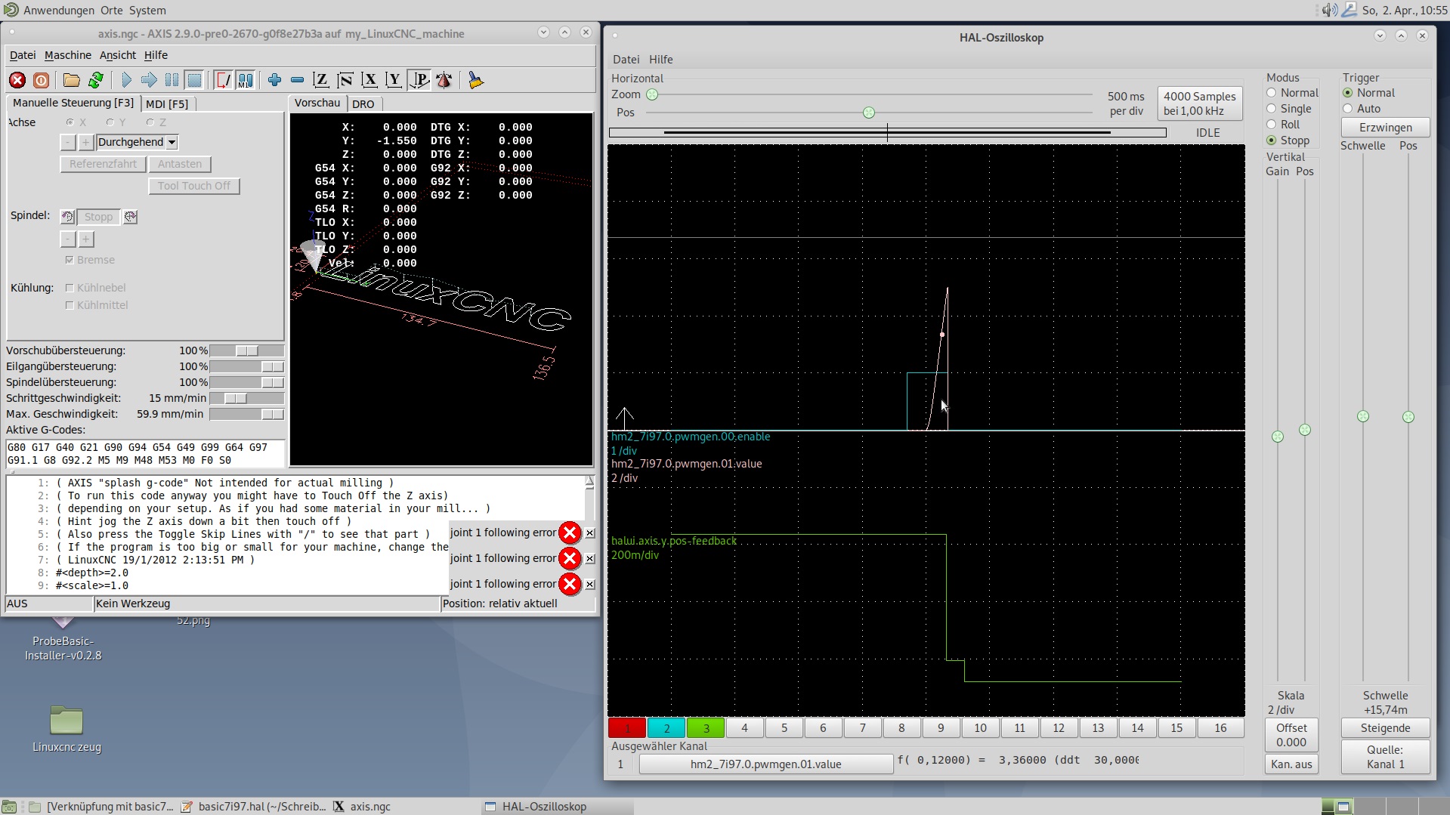Switch to basic7i97.hal taskbar window
1450x815 pixels.
[x=253, y=807]
